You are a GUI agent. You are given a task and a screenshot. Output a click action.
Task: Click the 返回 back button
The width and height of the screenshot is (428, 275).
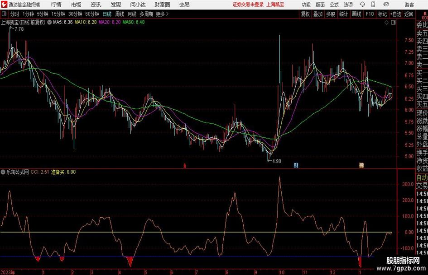[x=409, y=14]
